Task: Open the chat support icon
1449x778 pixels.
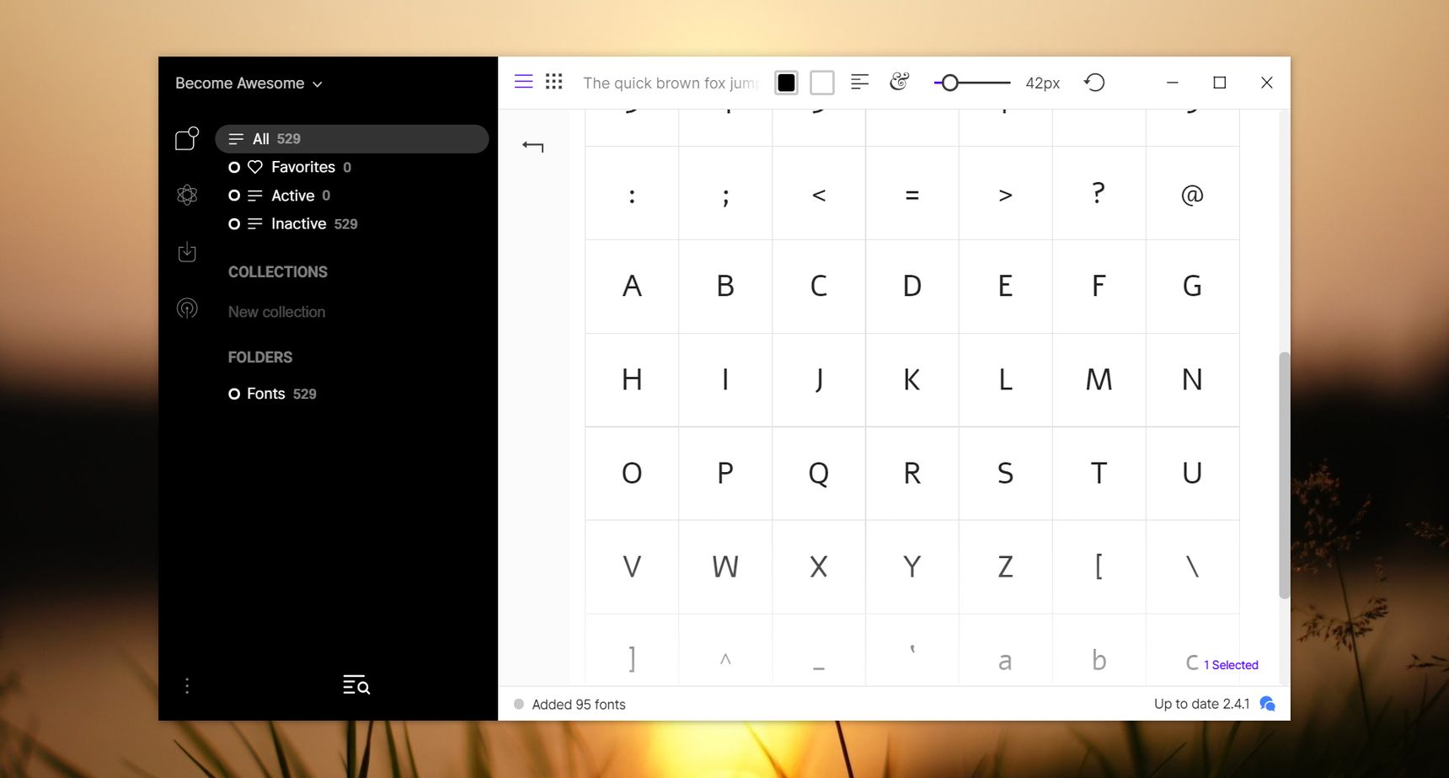Action: [x=1268, y=704]
